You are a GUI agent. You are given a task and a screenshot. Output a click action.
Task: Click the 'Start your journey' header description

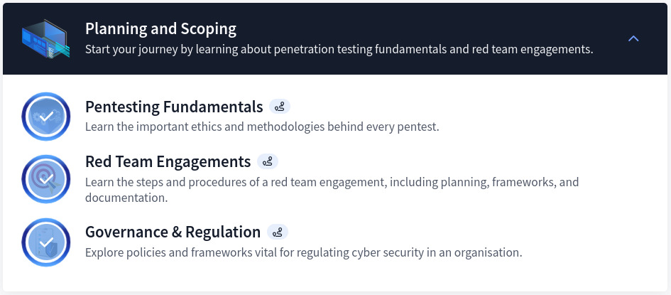339,50
